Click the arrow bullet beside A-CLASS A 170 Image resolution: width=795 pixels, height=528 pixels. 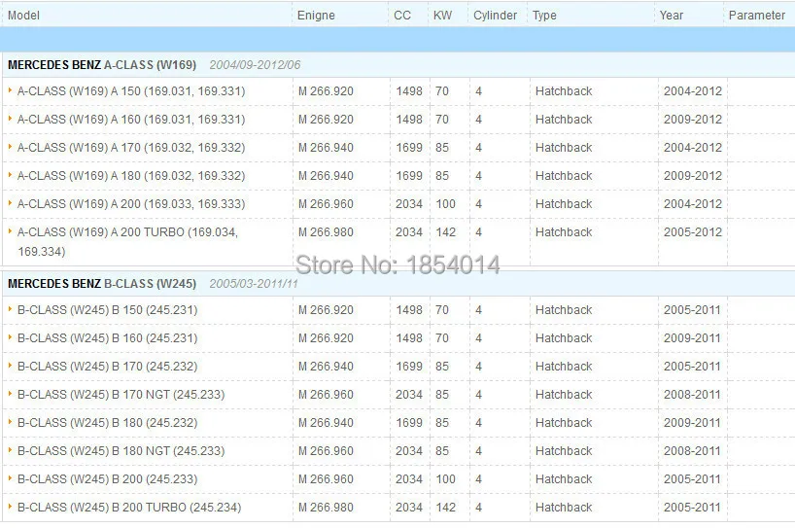10,147
